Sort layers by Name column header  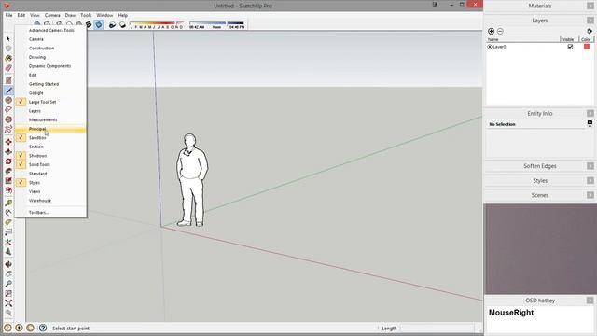pos(523,39)
